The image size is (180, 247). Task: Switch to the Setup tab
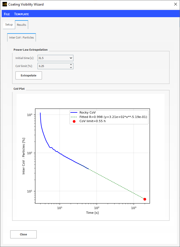point(9,25)
